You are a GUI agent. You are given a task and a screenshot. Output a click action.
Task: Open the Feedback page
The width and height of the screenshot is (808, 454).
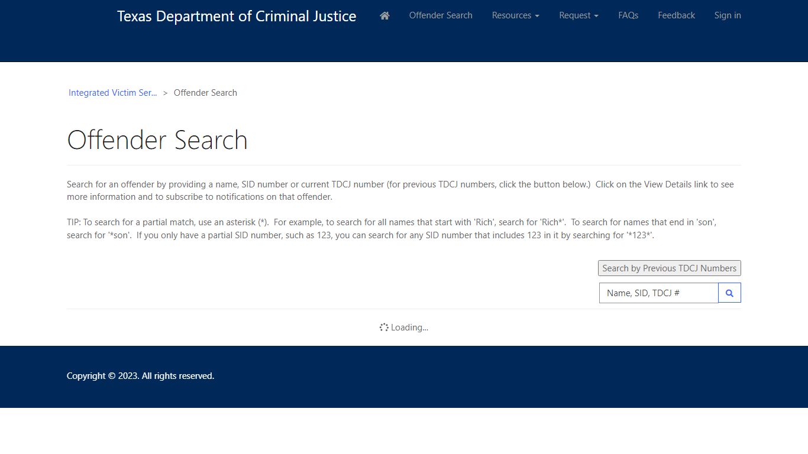click(676, 15)
